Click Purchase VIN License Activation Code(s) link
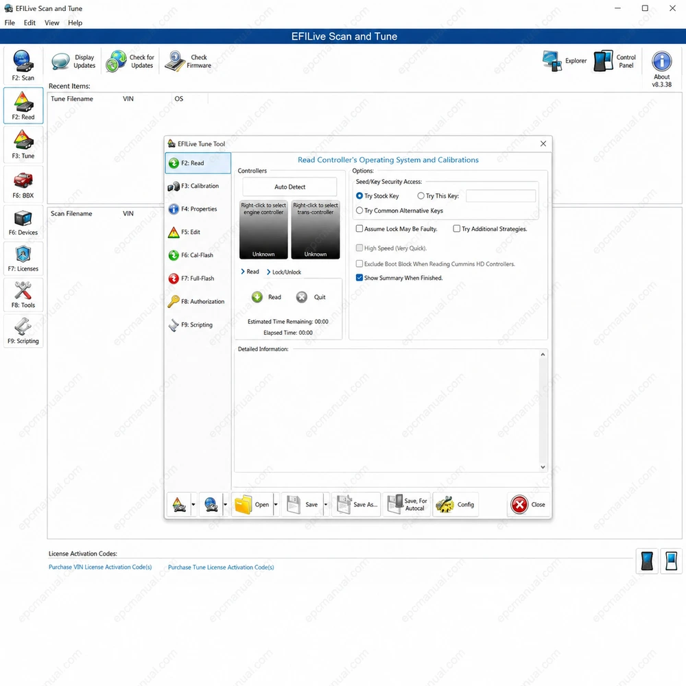Screen dimensions: 686x686 [100, 567]
